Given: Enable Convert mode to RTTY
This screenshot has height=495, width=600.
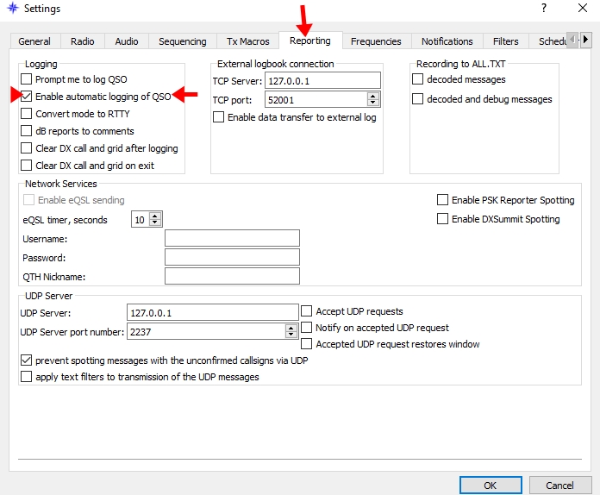Looking at the screenshot, I should coord(27,114).
